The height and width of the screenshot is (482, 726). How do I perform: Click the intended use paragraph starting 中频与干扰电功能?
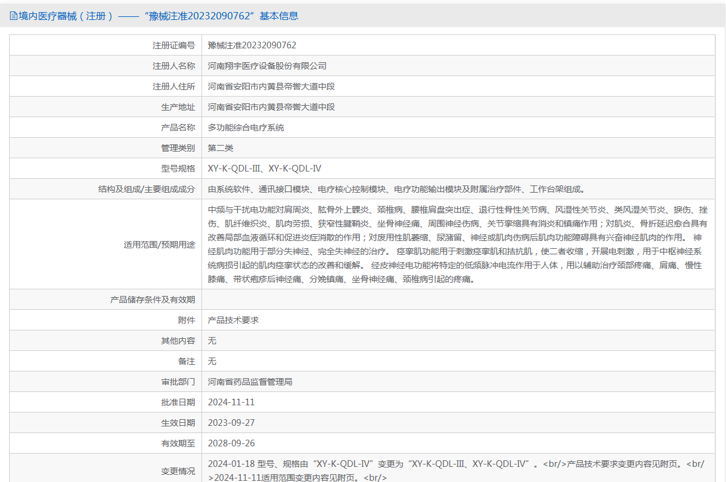click(x=457, y=245)
